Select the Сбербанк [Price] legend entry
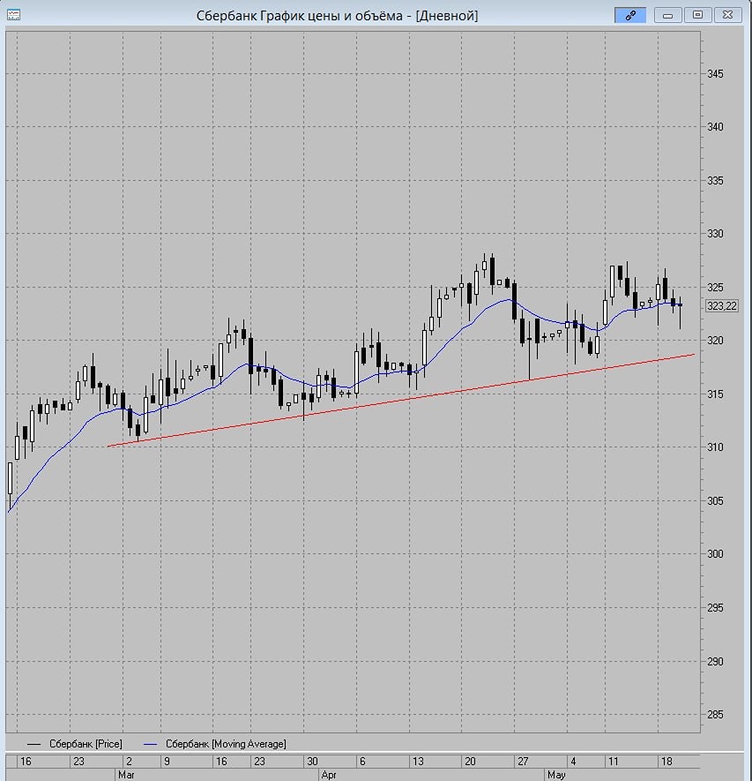Viewport: 752px width, 781px height. (75, 744)
